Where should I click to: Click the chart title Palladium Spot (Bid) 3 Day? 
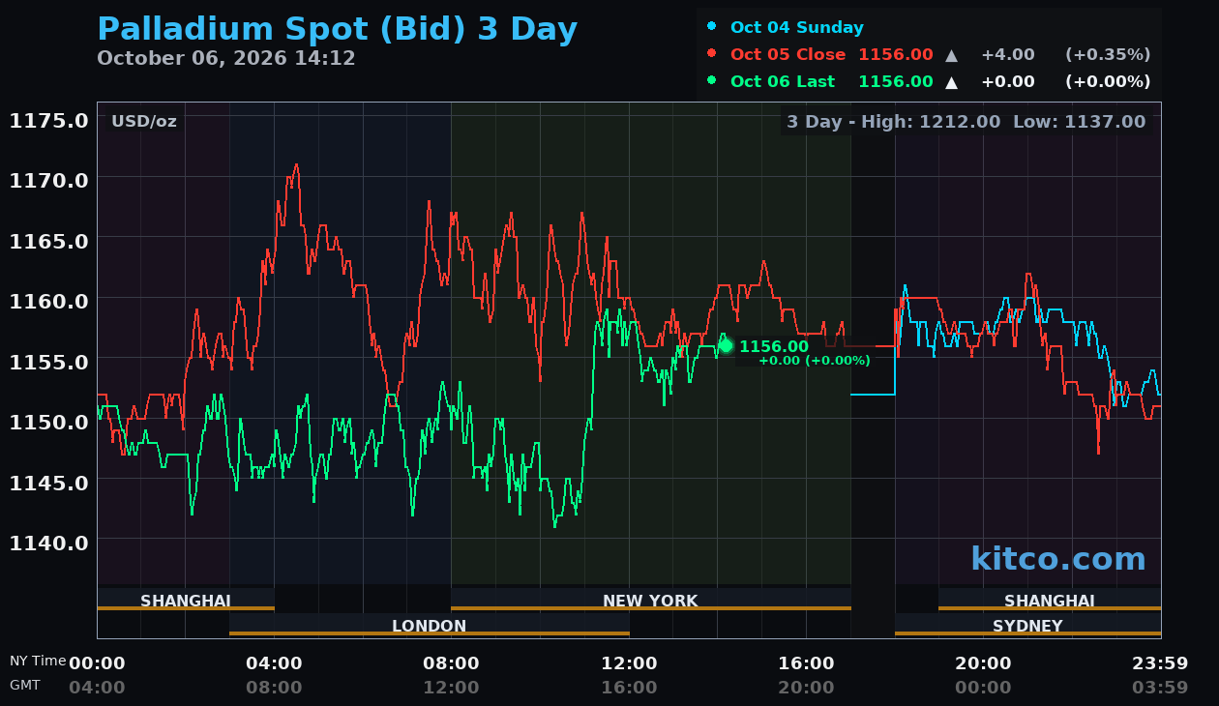[x=337, y=30]
